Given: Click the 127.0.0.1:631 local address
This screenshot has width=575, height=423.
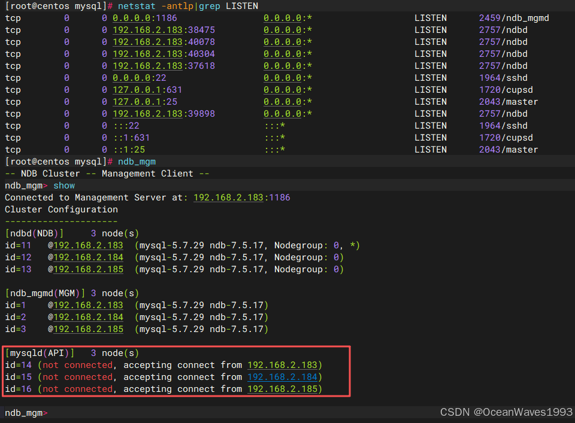Looking at the screenshot, I should 147,90.
